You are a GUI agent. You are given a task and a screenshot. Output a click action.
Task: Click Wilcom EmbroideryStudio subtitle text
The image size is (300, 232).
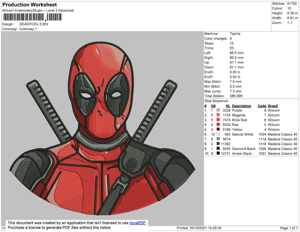click(38, 10)
